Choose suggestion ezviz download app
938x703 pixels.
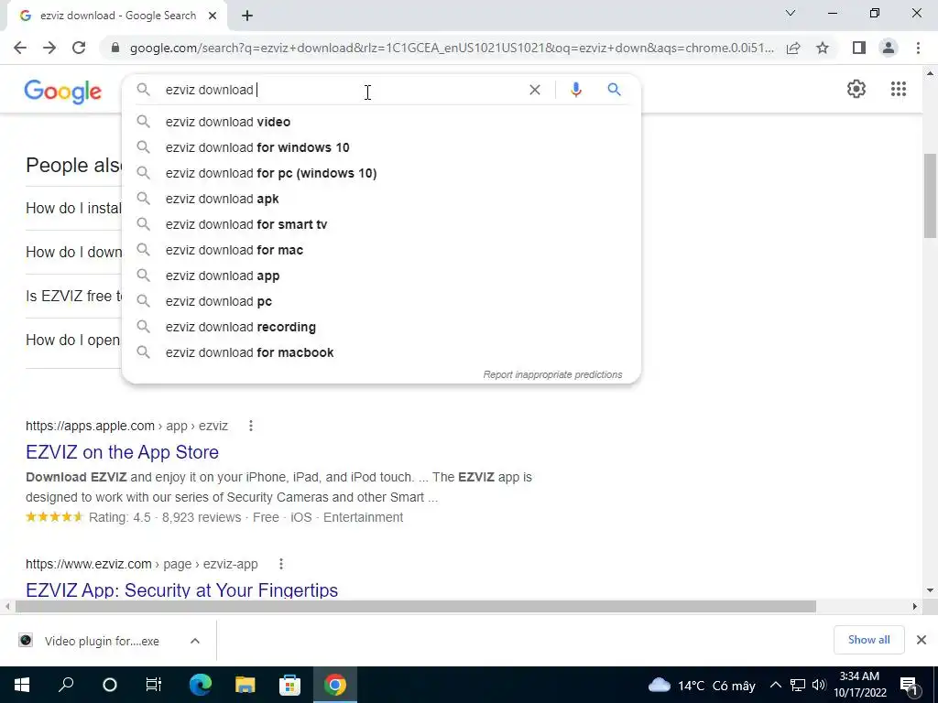tap(382, 276)
